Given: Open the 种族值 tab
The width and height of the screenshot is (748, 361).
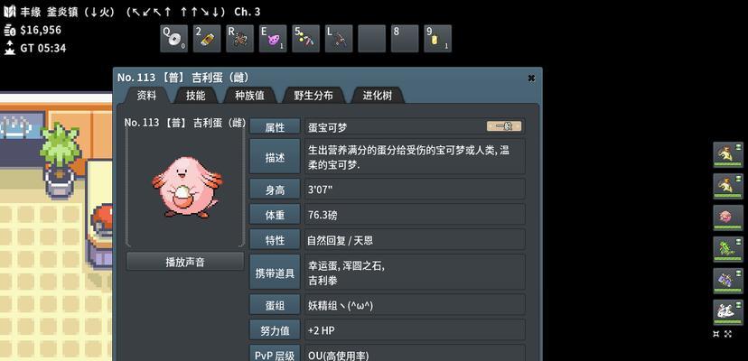Looking at the screenshot, I should pyautogui.click(x=249, y=96).
